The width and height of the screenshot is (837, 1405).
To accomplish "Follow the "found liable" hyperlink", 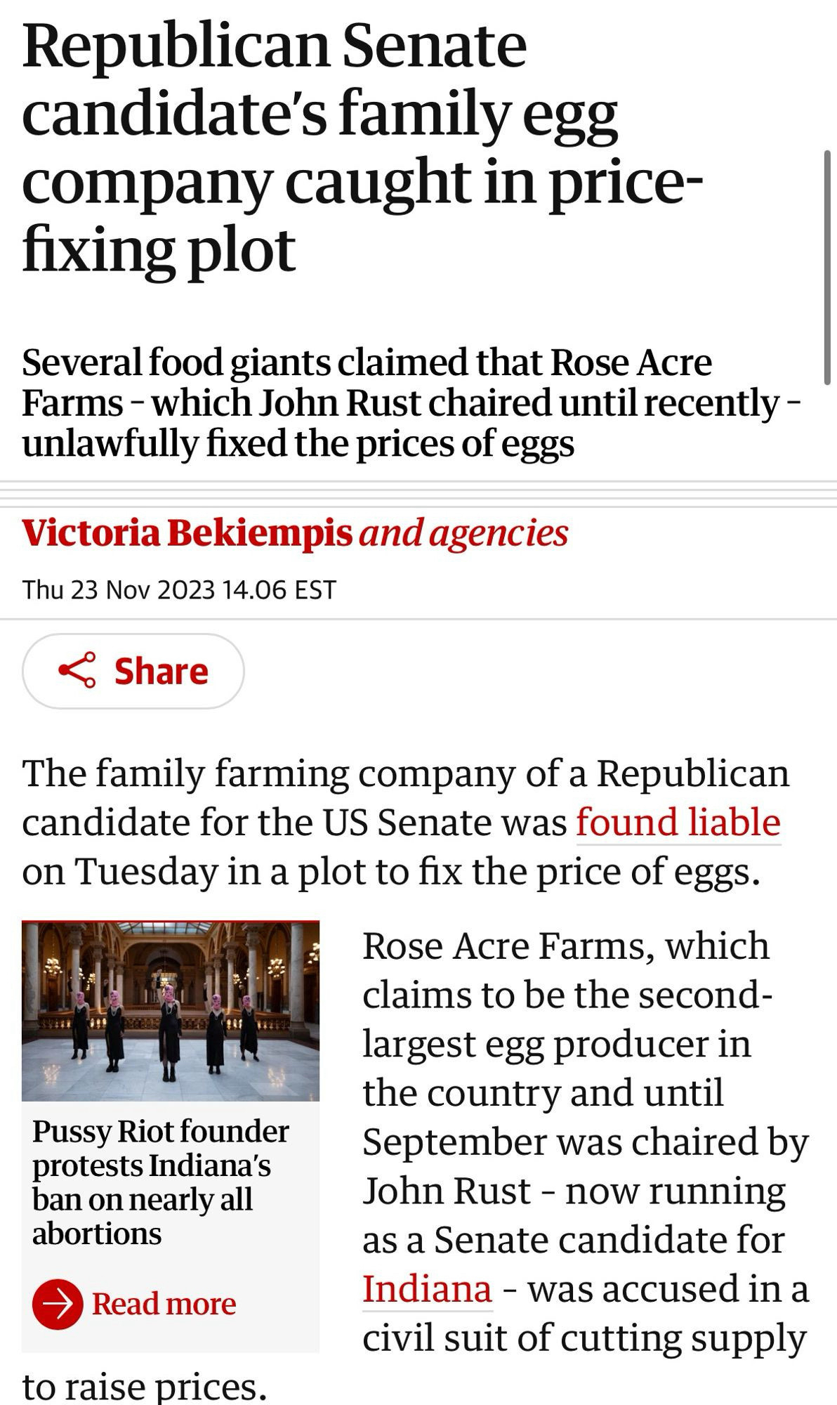I will (x=678, y=823).
